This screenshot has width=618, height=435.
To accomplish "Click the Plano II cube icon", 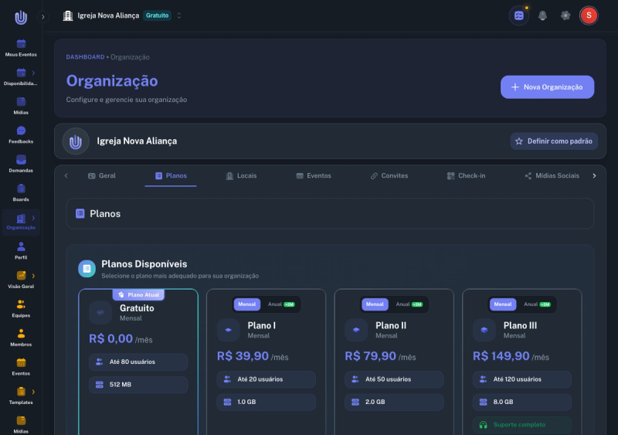I will click(356, 330).
